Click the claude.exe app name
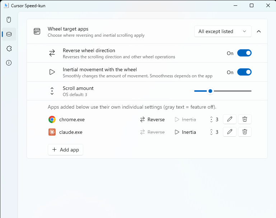The image size is (276, 218). tap(71, 132)
